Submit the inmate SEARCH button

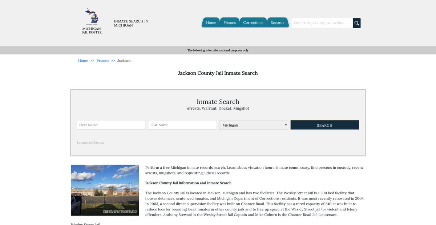[325, 125]
